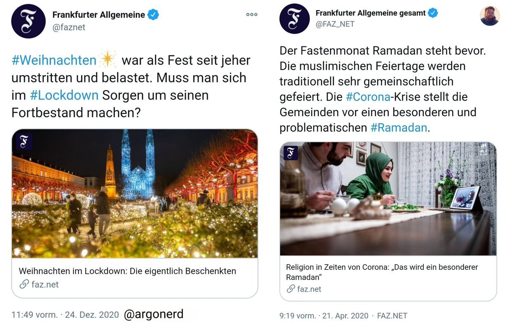
Task: Visit the @FAZ_NET handle
Action: point(335,24)
